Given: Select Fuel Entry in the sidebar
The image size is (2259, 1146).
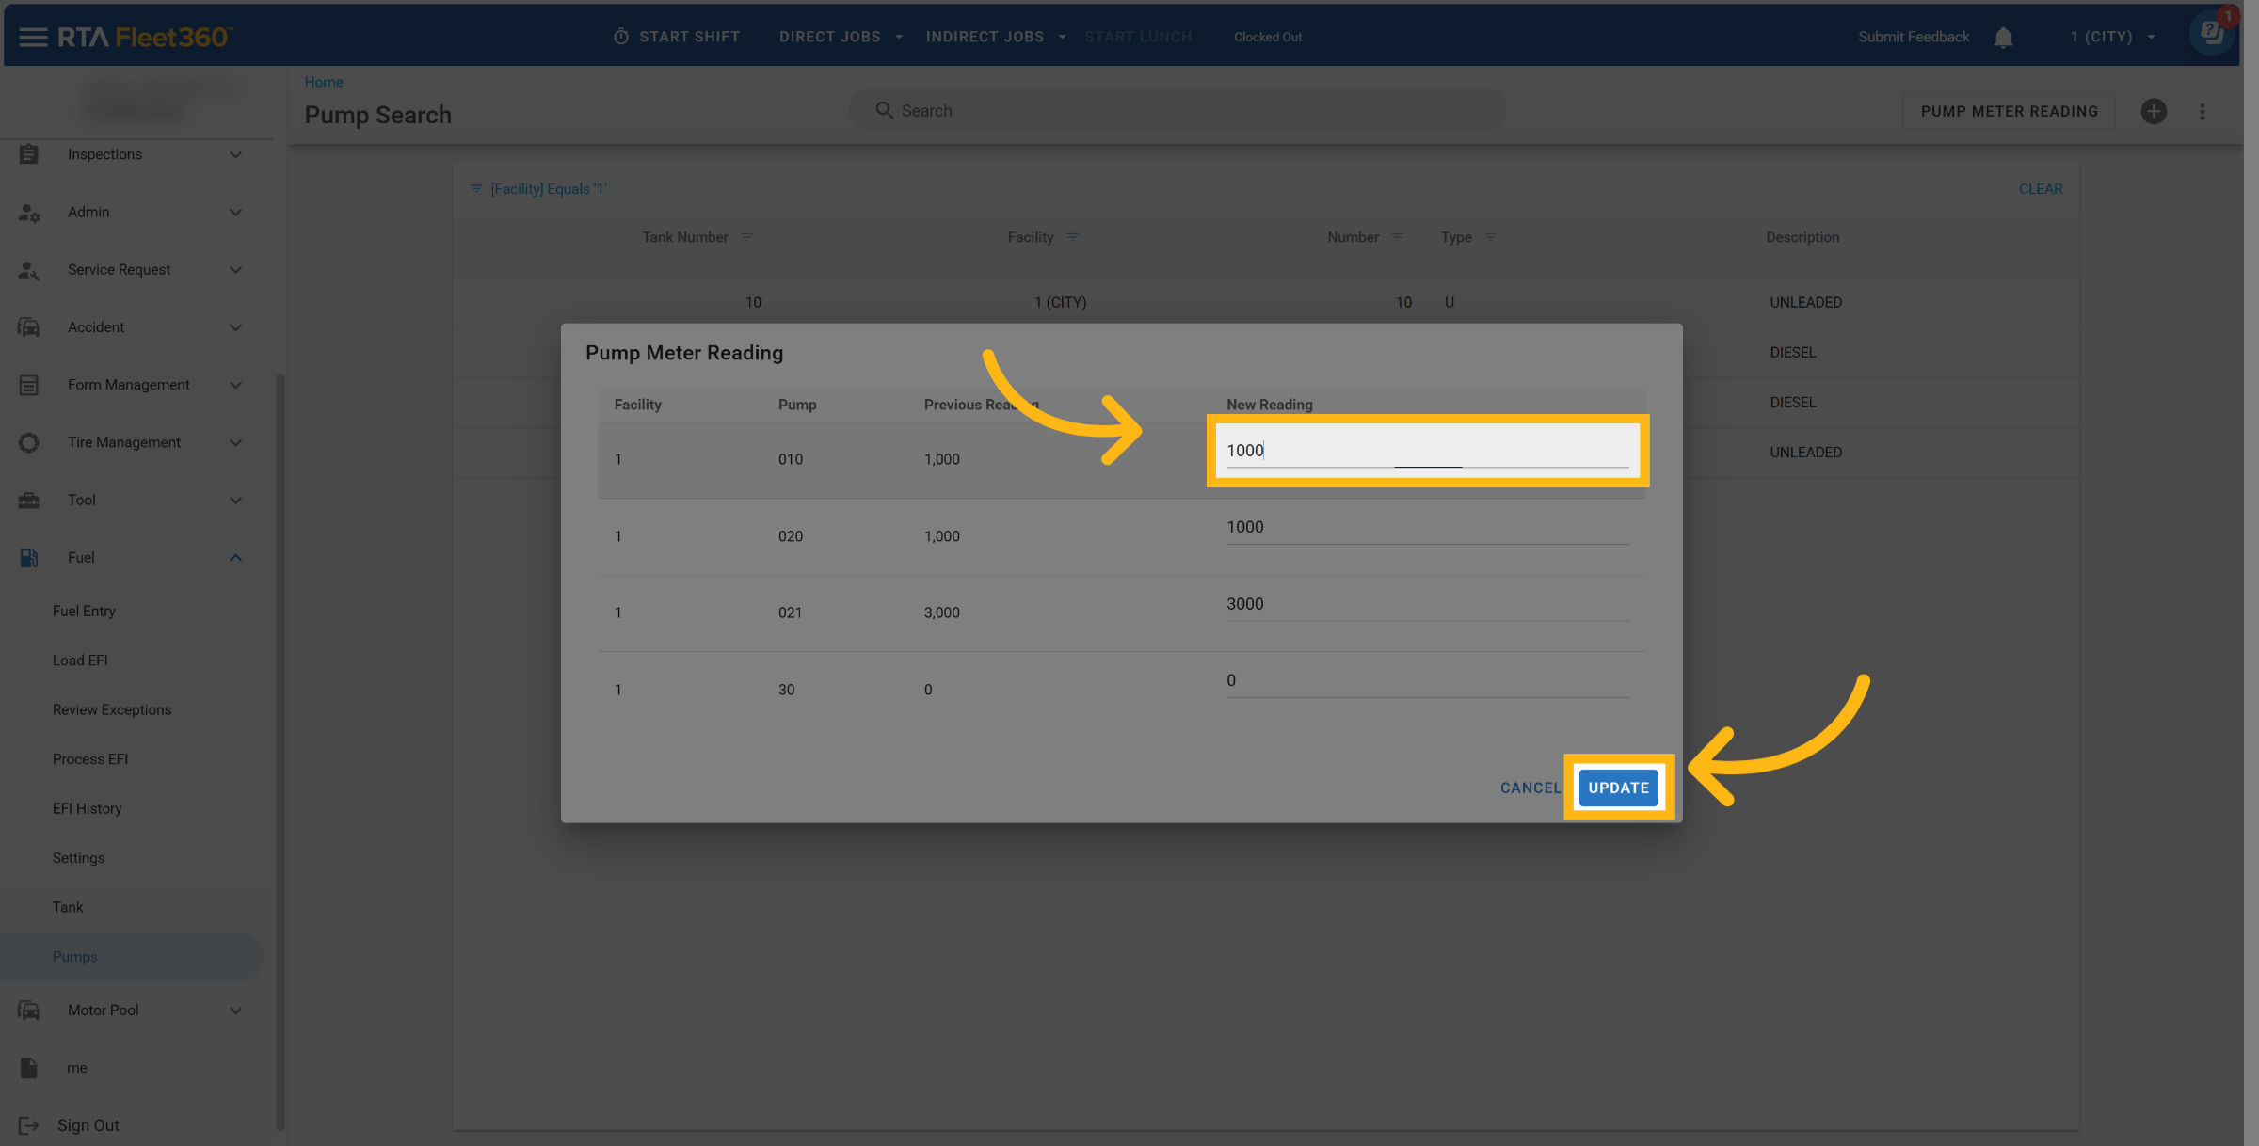Looking at the screenshot, I should click(84, 611).
